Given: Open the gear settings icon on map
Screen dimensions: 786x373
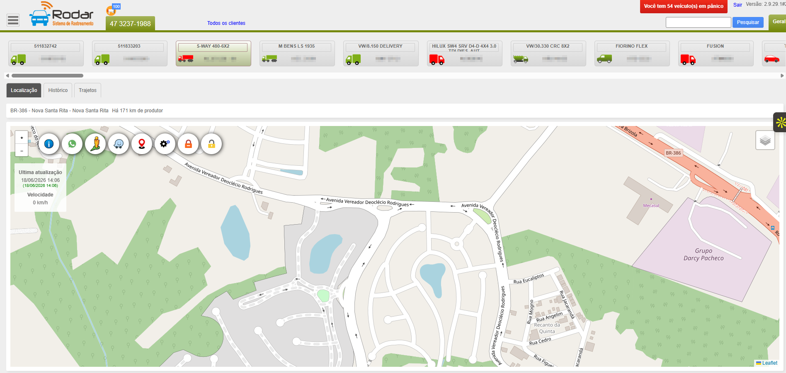Looking at the screenshot, I should click(165, 144).
